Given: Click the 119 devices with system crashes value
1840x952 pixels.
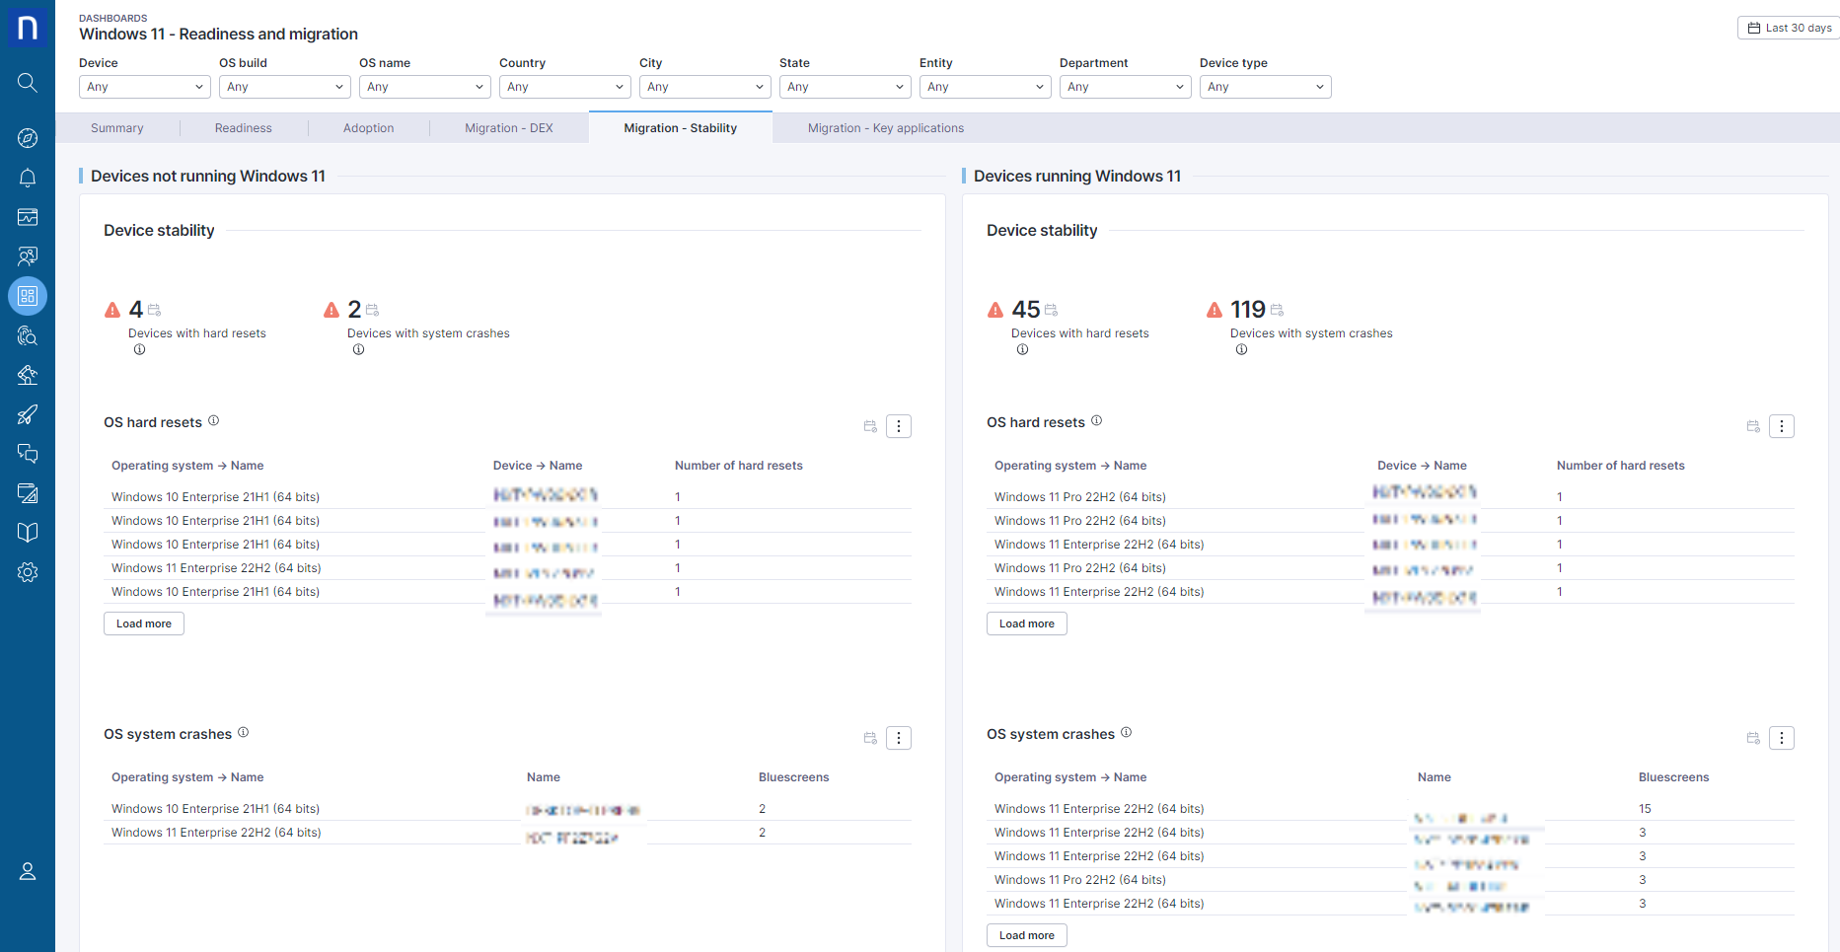Looking at the screenshot, I should pos(1248,310).
